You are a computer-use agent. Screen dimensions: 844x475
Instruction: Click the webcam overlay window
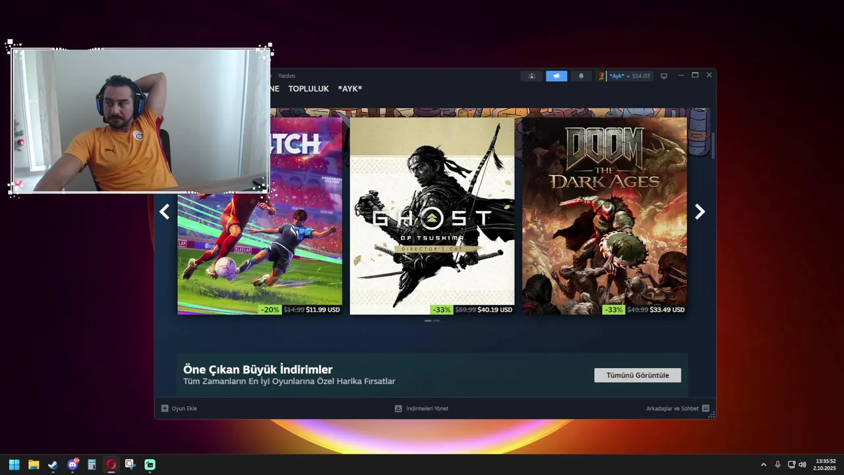[x=140, y=121]
